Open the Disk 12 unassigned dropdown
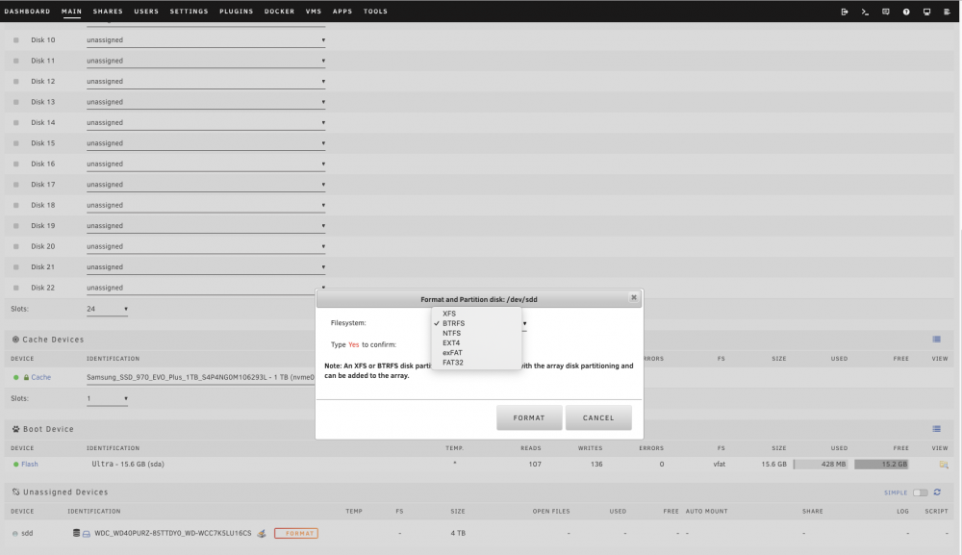 (206, 81)
